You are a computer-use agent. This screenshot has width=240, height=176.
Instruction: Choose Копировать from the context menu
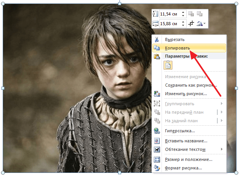(x=177, y=48)
